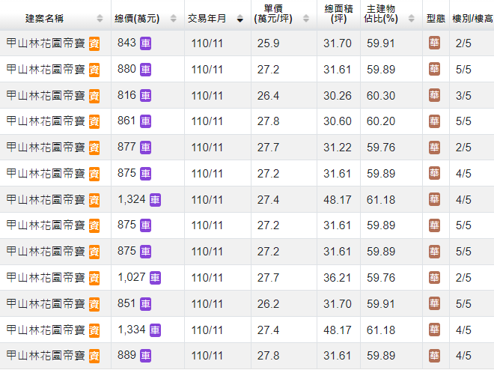This screenshot has height=370, width=494.
Task: Click the 華 type badge in the 889 row
Action: pos(434,356)
